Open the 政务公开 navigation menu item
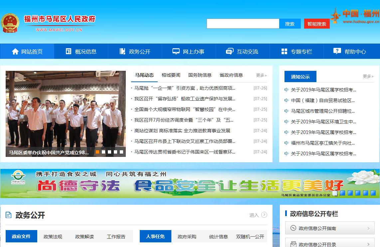The width and height of the screenshot is (380, 247). tap(135, 52)
